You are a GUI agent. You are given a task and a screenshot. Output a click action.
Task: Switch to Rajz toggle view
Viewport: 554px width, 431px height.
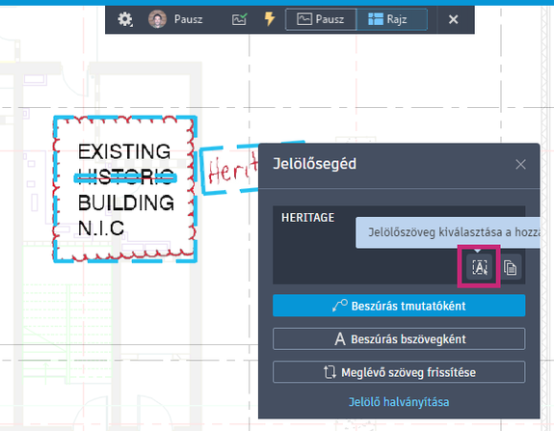click(x=392, y=19)
